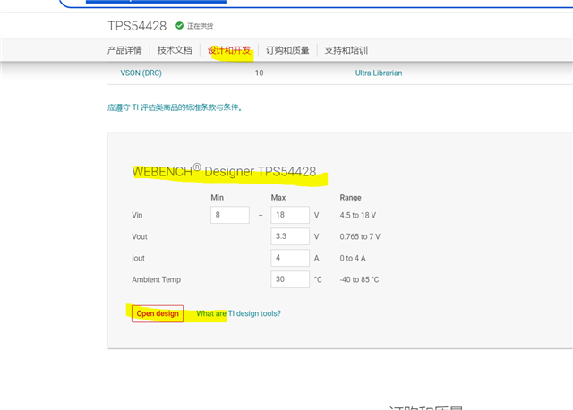Open the TI standard terms and conditions link

[x=175, y=107]
